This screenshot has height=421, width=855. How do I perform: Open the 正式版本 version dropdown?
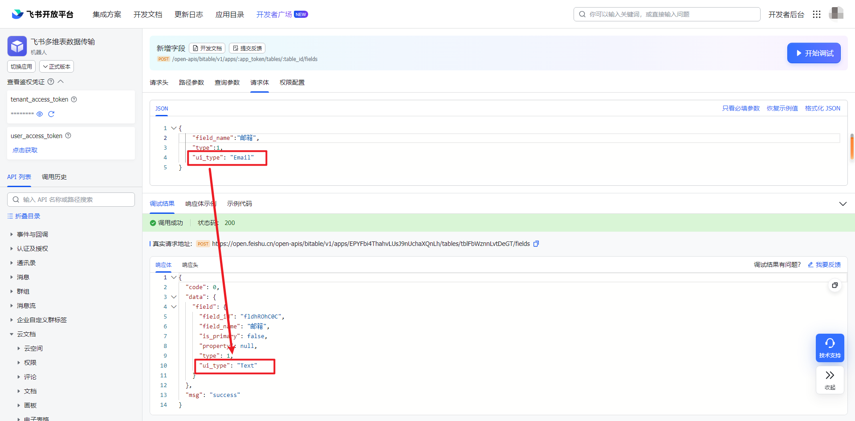point(57,66)
